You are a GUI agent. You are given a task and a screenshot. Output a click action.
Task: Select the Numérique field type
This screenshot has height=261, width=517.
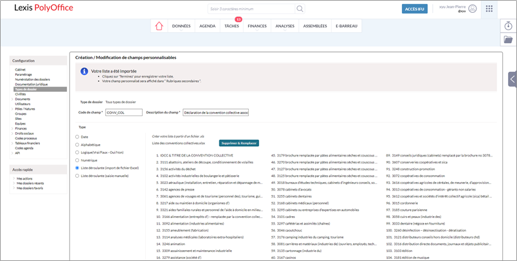(77, 160)
